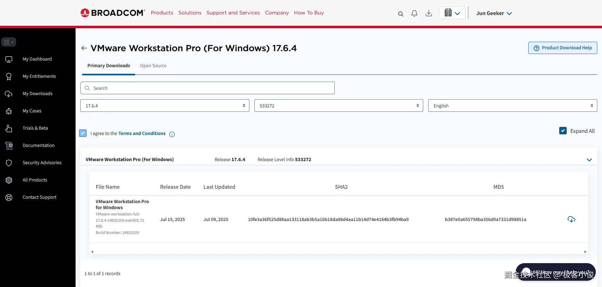The height and width of the screenshot is (287, 602).
Task: Focus the Search input field
Action: [x=207, y=88]
